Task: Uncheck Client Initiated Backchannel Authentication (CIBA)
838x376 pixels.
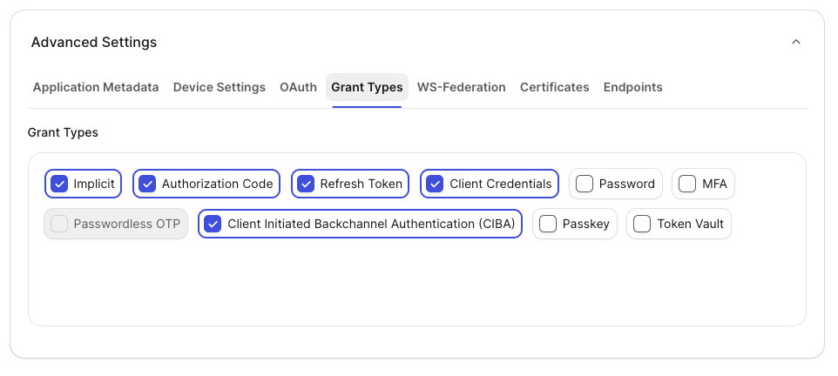Action: point(213,224)
